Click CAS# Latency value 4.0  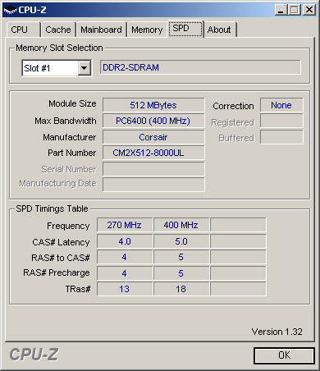[x=125, y=241]
